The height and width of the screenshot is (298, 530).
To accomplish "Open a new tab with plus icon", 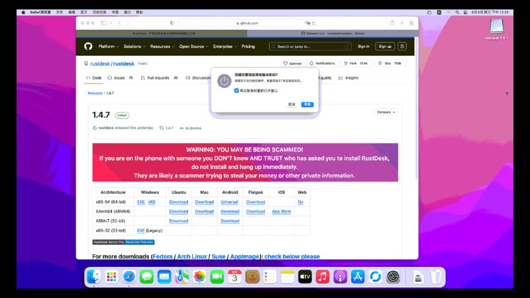I will pyautogui.click(x=402, y=23).
